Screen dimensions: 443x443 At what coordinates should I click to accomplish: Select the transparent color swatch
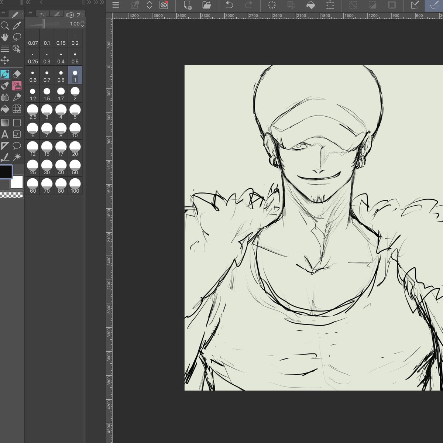(11, 195)
